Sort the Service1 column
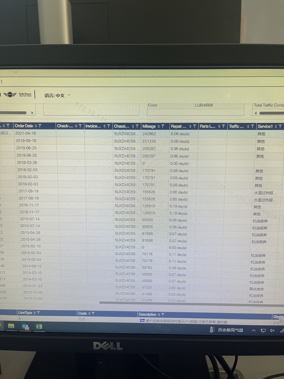The width and height of the screenshot is (284, 379). [x=276, y=126]
